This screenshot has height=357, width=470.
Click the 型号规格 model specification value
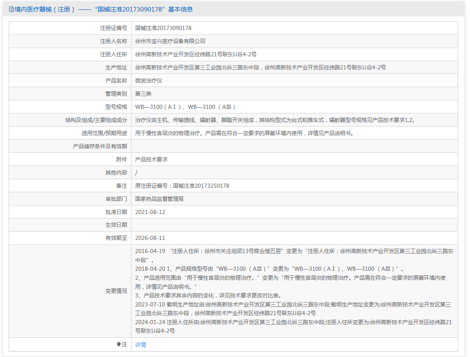[185, 107]
